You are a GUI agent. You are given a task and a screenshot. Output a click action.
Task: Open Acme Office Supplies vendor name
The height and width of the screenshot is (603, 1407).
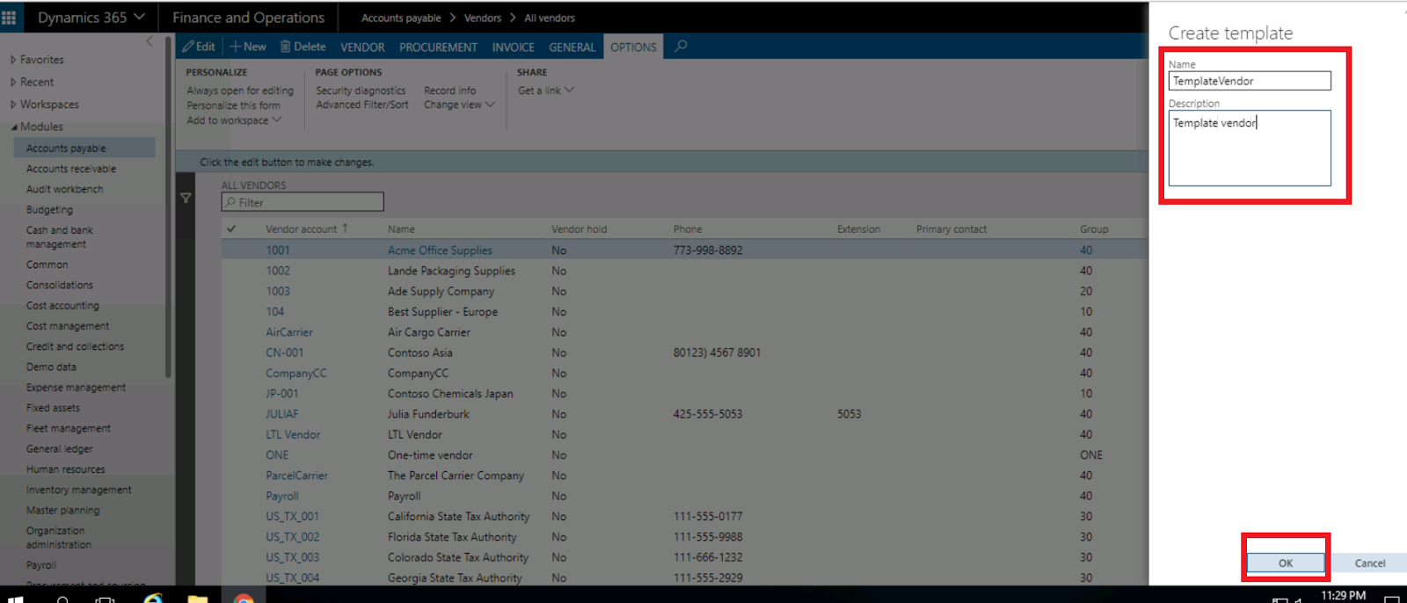pyautogui.click(x=440, y=251)
